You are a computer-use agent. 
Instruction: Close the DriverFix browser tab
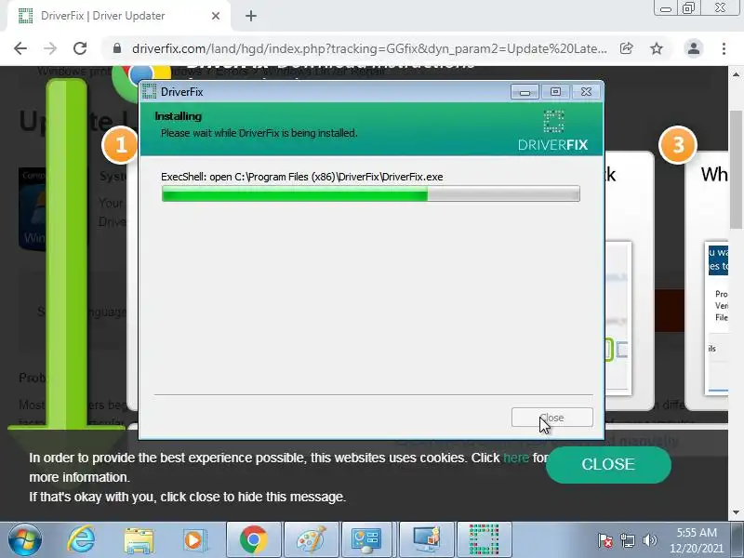(216, 16)
